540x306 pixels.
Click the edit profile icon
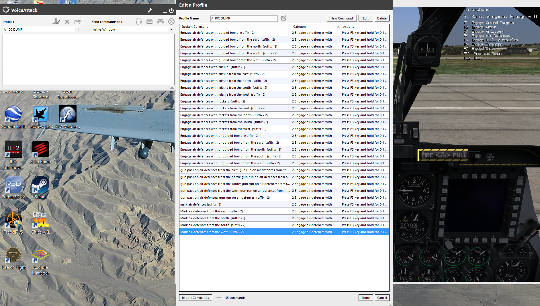click(56, 21)
